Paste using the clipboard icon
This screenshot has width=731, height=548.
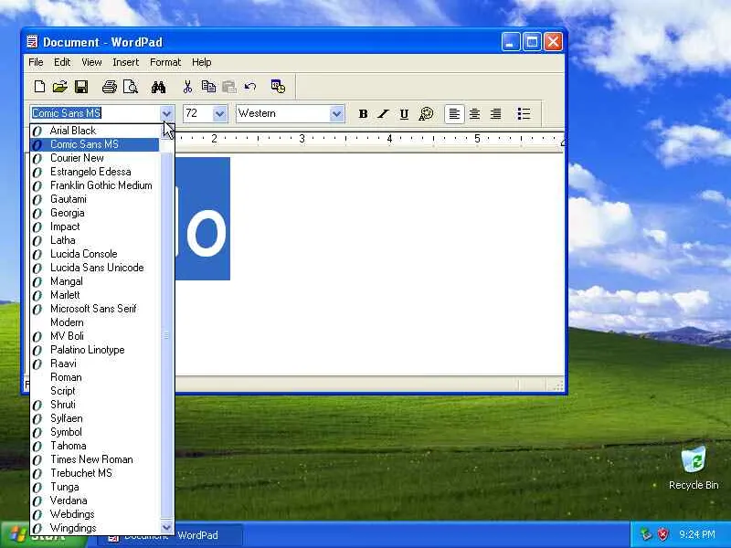pyautogui.click(x=229, y=87)
